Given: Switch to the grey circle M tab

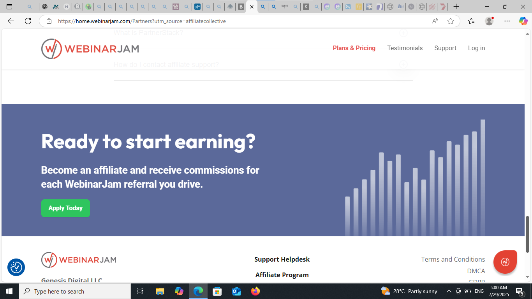Looking at the screenshot, I should (411, 7).
